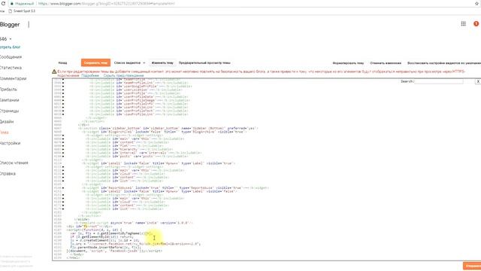Click the browser address bar URL
Image resolution: width=481 pixels, height=271 pixels.
[x=107, y=4]
